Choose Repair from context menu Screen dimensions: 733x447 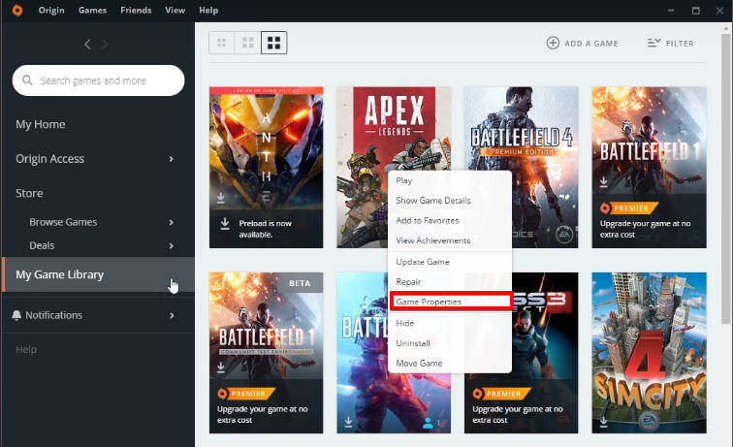coord(450,282)
